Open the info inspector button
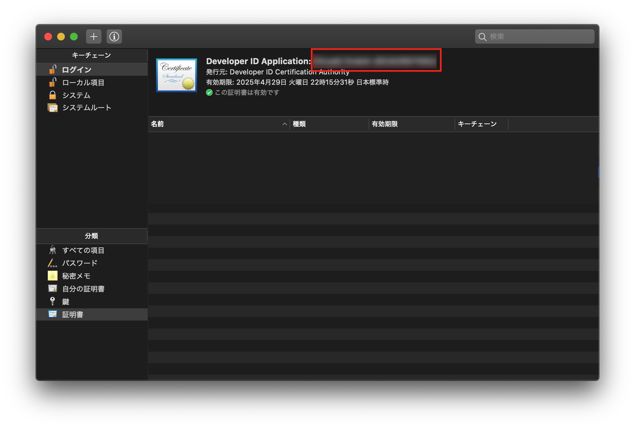Image resolution: width=635 pixels, height=428 pixels. (114, 37)
